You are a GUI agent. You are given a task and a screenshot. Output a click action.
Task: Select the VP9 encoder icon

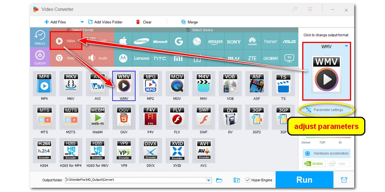pos(124,151)
